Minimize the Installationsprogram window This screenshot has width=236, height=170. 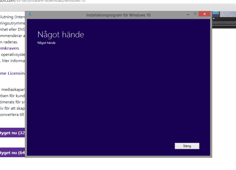coord(188,15)
